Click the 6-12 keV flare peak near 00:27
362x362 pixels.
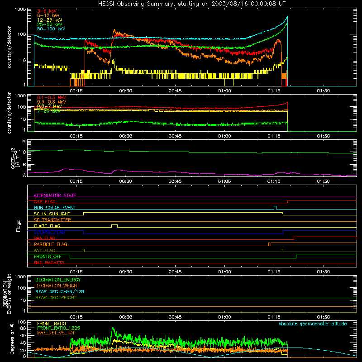point(114,30)
